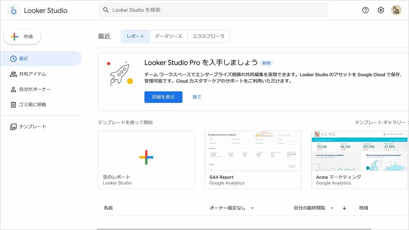Switch to the データソース tab
The image size is (409, 230).
pyautogui.click(x=169, y=36)
